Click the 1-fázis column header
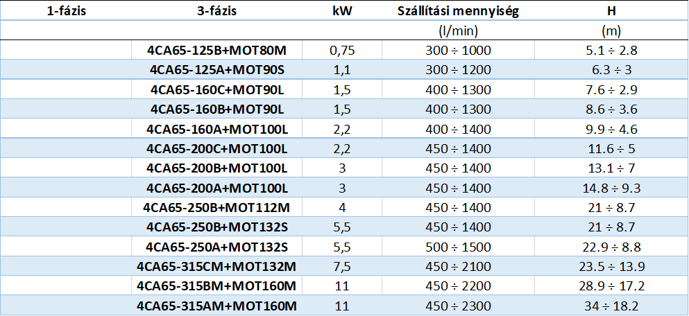This screenshot has width=689, height=316. (66, 11)
